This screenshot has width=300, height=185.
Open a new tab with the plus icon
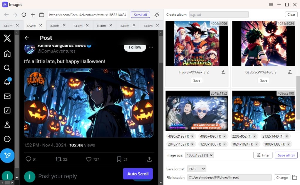(33, 14)
